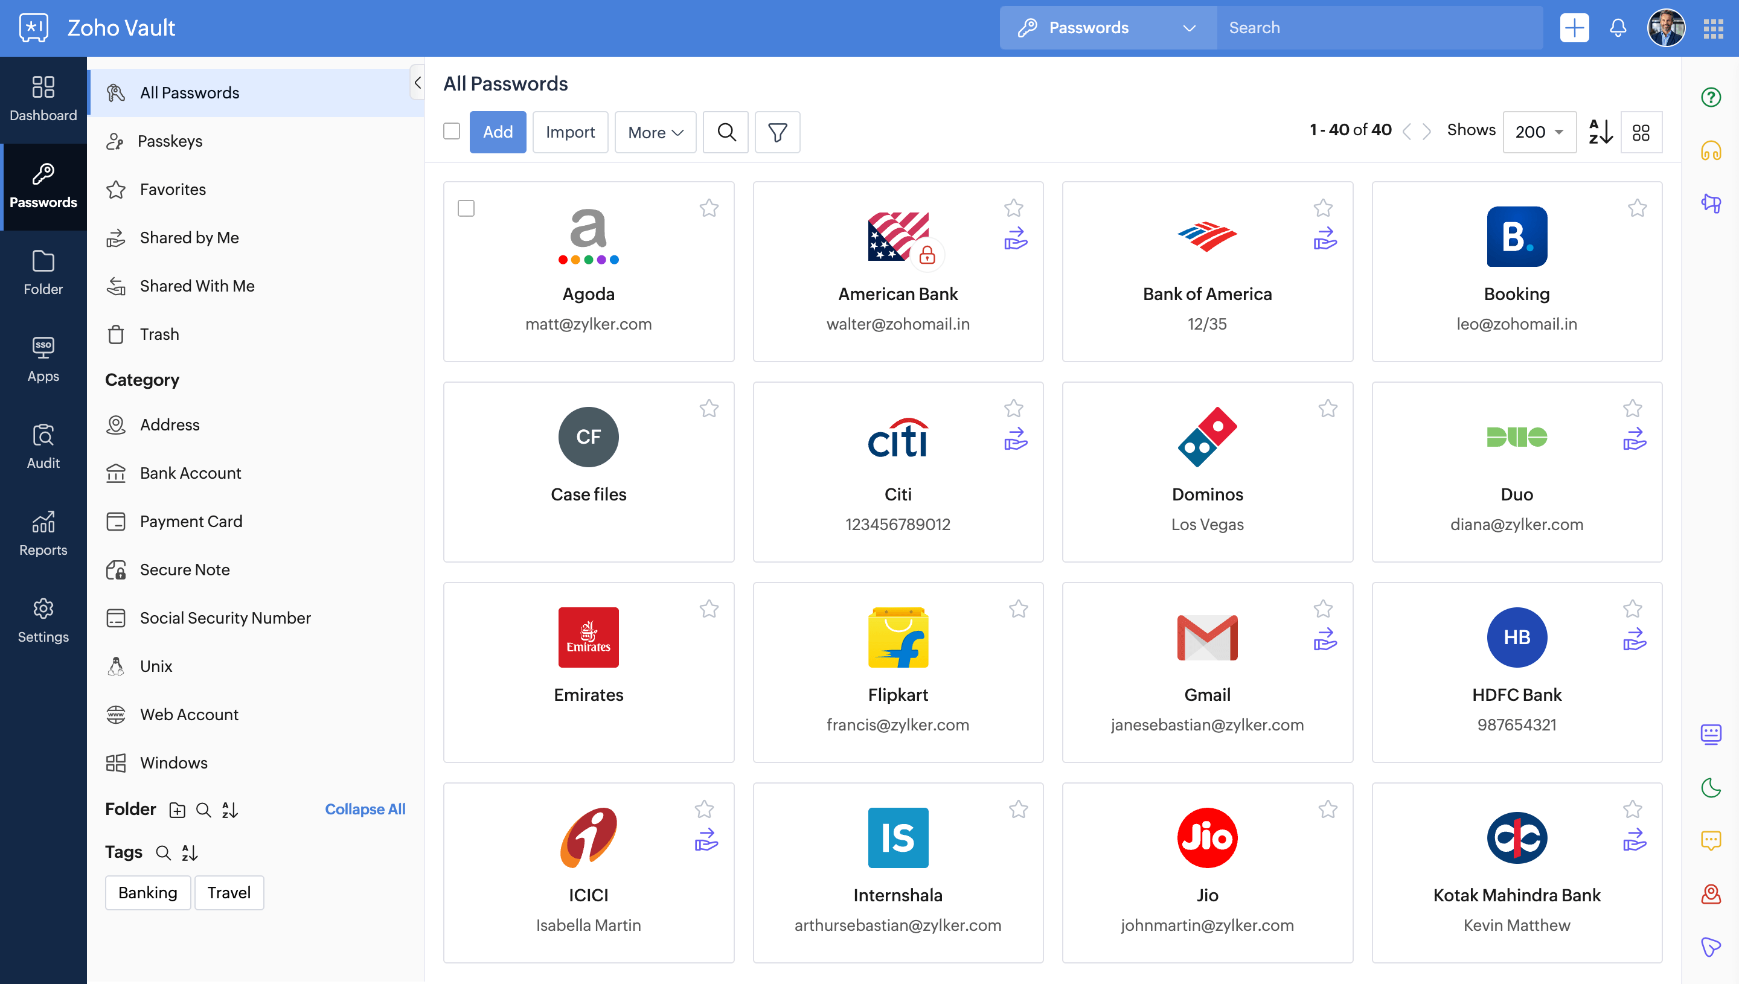Click the share icon on Citi card
This screenshot has height=984, width=1739.
(x=1015, y=439)
